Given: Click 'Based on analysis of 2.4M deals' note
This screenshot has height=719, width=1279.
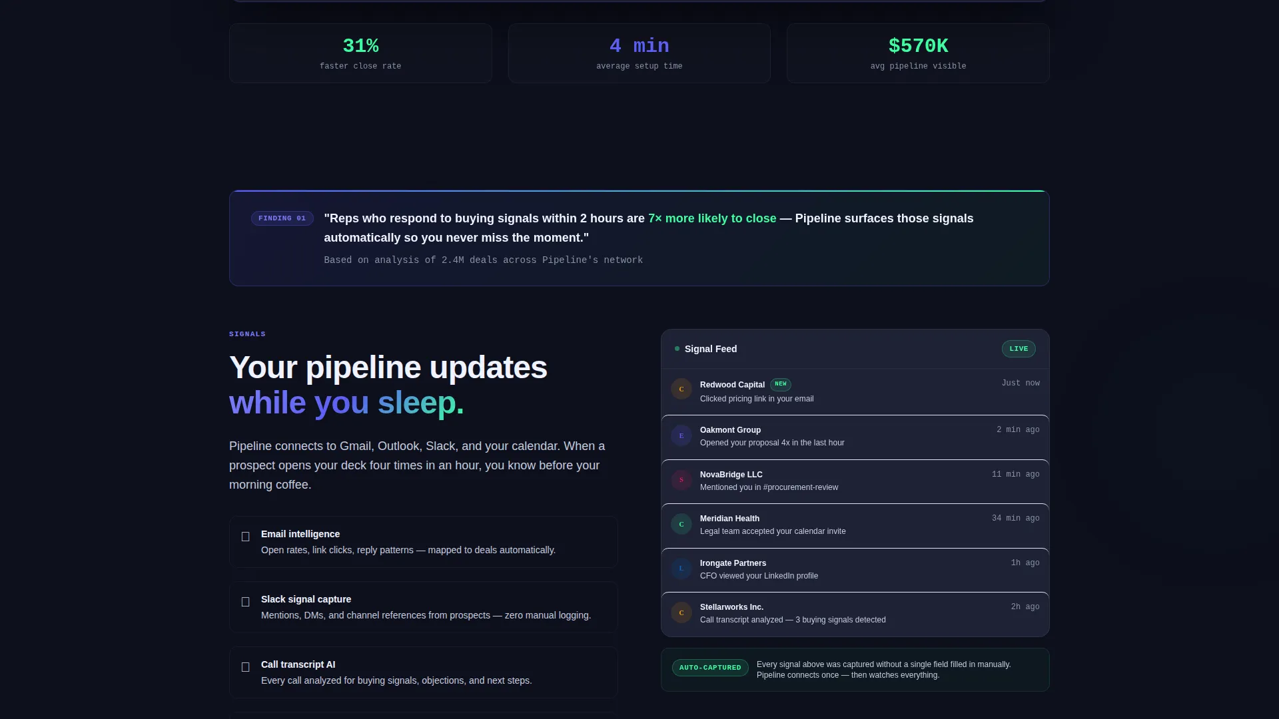Looking at the screenshot, I should (x=483, y=260).
